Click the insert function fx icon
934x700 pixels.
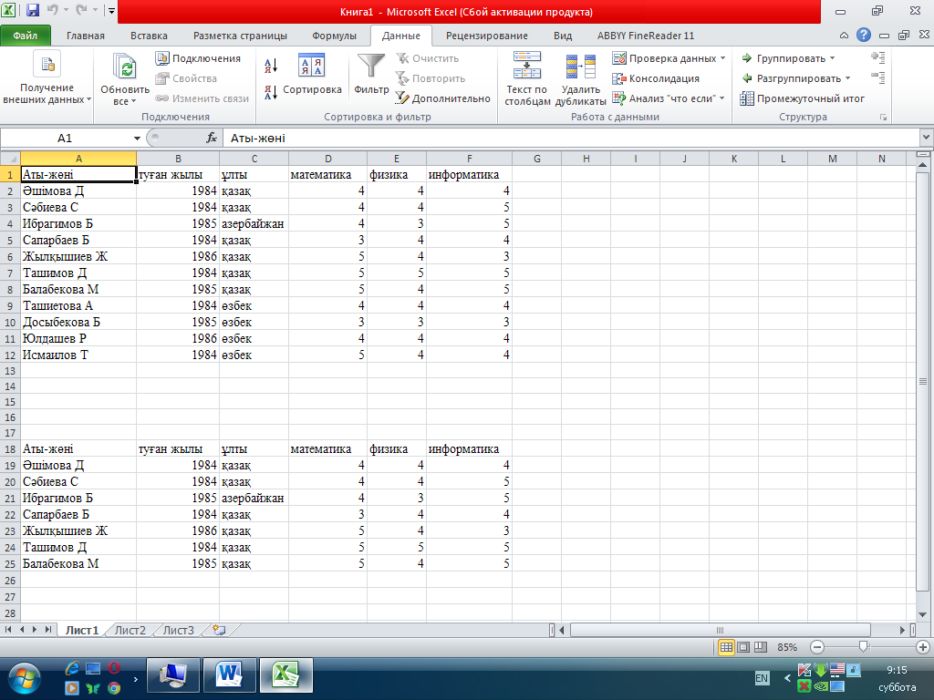click(x=212, y=139)
